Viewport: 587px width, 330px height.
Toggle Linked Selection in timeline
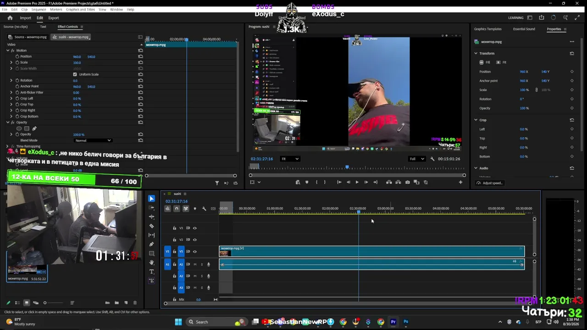point(186,209)
